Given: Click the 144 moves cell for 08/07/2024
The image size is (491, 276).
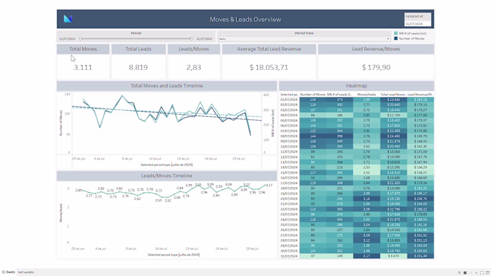Looking at the screenshot, I should (x=312, y=136).
